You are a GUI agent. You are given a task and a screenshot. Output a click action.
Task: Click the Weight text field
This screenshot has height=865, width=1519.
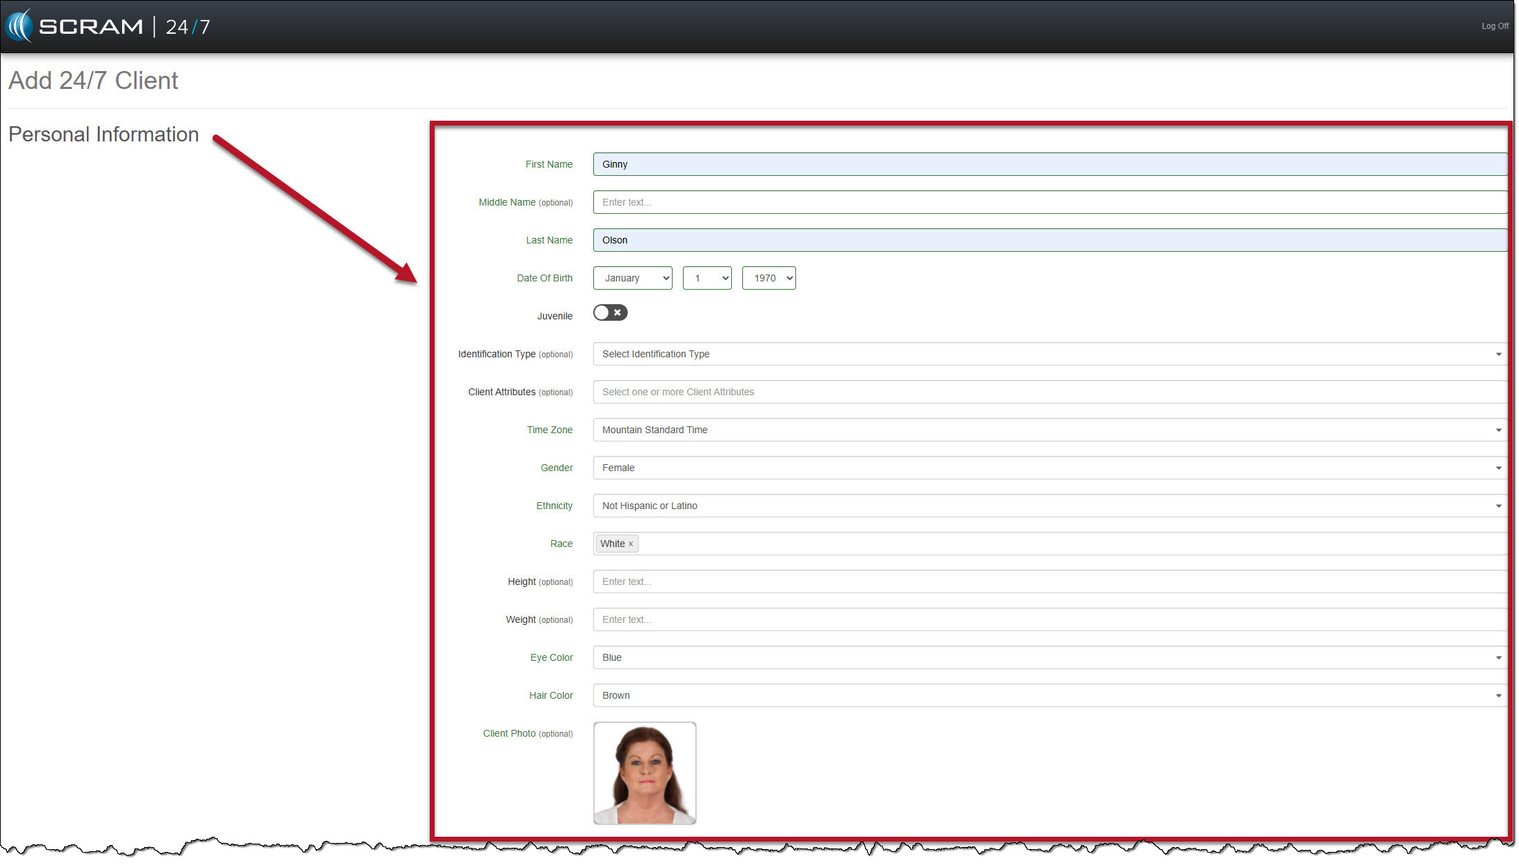(1049, 619)
